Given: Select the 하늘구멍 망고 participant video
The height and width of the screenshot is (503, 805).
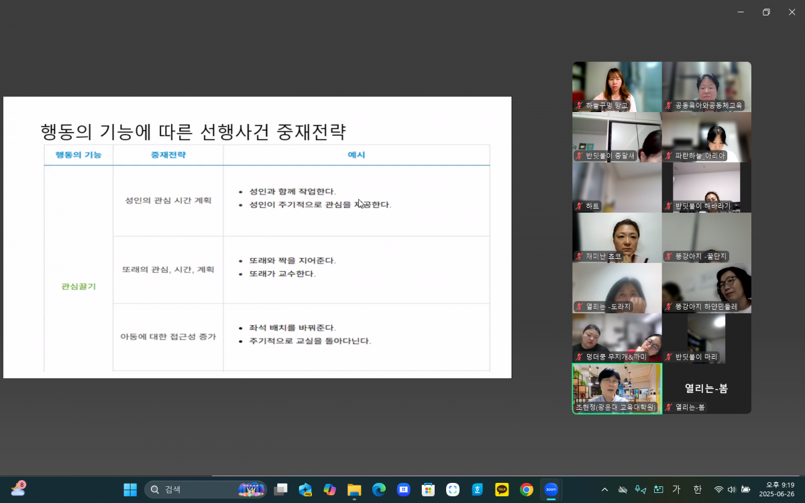Looking at the screenshot, I should [616, 87].
